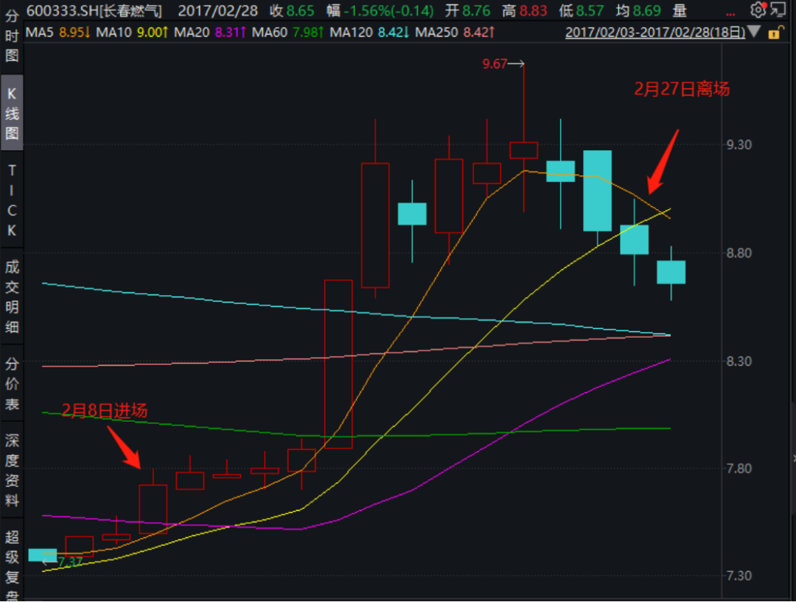The image size is (796, 602).
Task: Click the date 2017/02/28 in header
Action: point(217,10)
